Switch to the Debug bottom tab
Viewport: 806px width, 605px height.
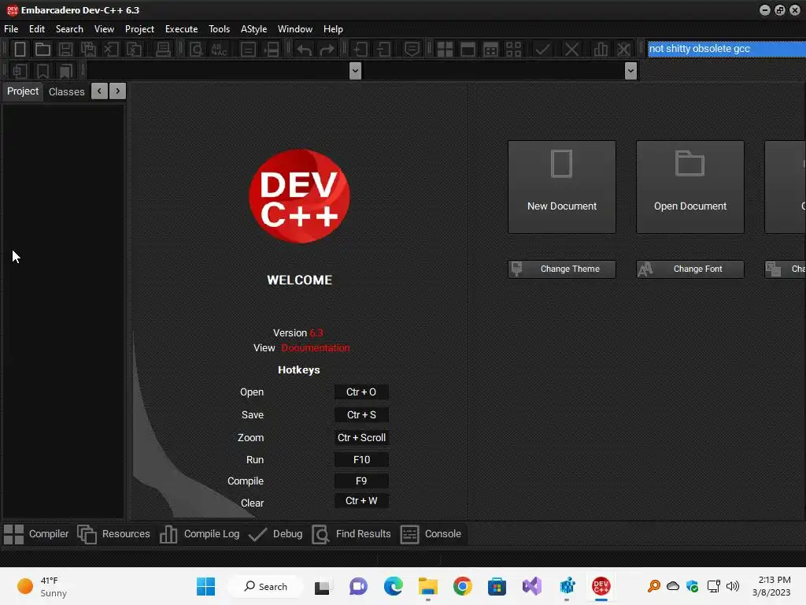click(276, 534)
